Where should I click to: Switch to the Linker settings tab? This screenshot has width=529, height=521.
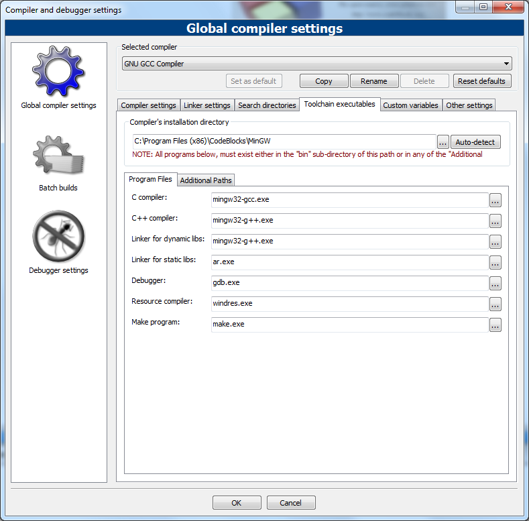(207, 105)
